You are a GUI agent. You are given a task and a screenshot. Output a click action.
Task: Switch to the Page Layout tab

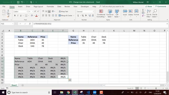pyautogui.click(x=38, y=6)
